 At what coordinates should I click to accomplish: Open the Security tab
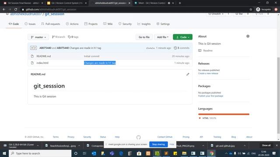tap(125, 24)
